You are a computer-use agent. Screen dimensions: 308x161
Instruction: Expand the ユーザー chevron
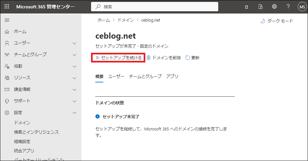[75, 43]
